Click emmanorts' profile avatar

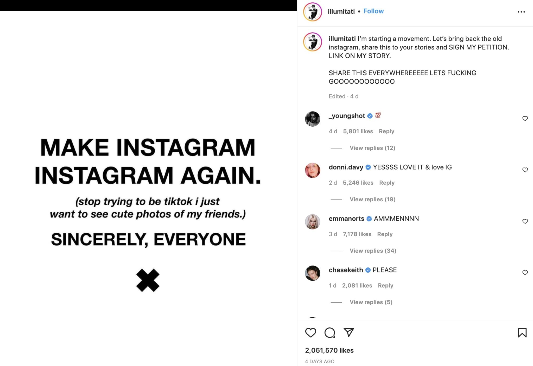313,222
